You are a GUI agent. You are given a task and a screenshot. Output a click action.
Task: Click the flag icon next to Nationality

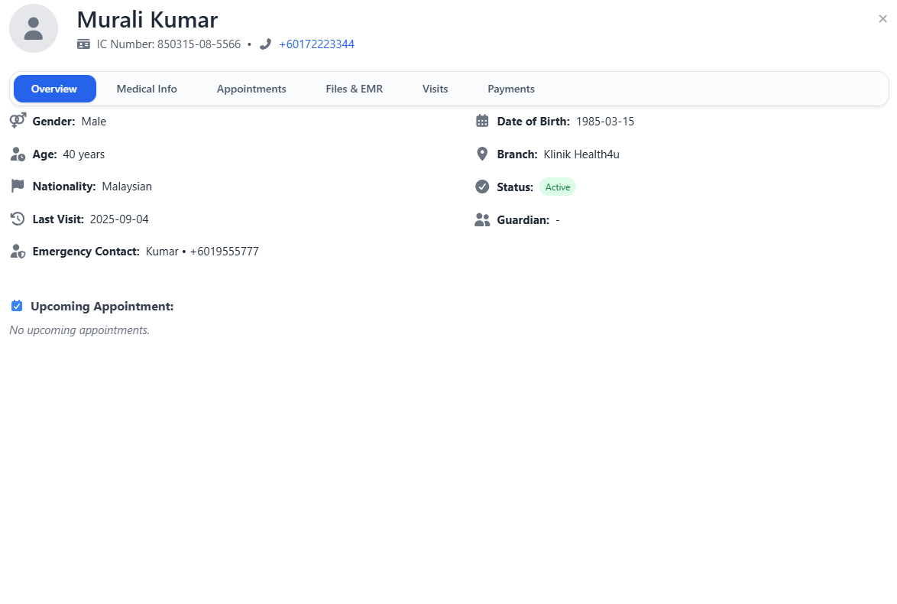click(17, 185)
